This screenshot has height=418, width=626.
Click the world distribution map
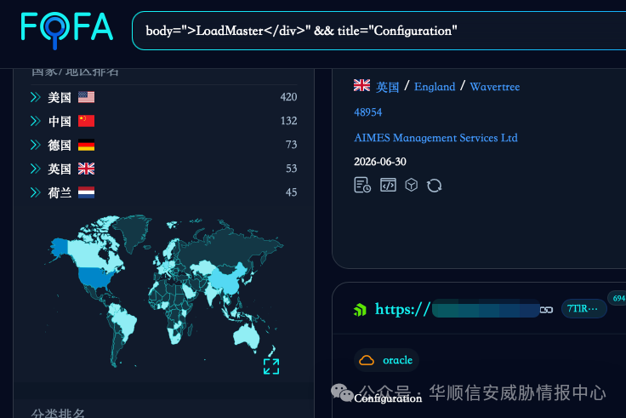[x=163, y=291]
